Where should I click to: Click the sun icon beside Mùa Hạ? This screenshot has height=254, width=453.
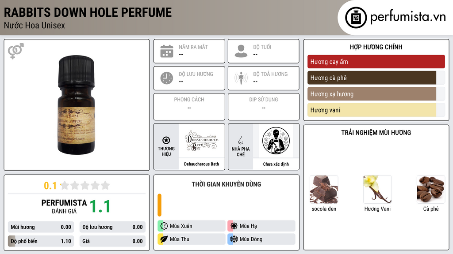click(234, 226)
